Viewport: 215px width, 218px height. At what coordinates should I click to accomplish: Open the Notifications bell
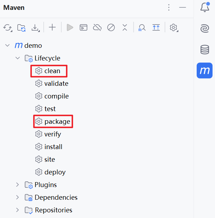[205, 7]
